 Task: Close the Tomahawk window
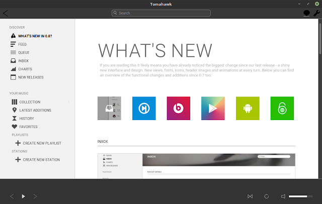317,4
